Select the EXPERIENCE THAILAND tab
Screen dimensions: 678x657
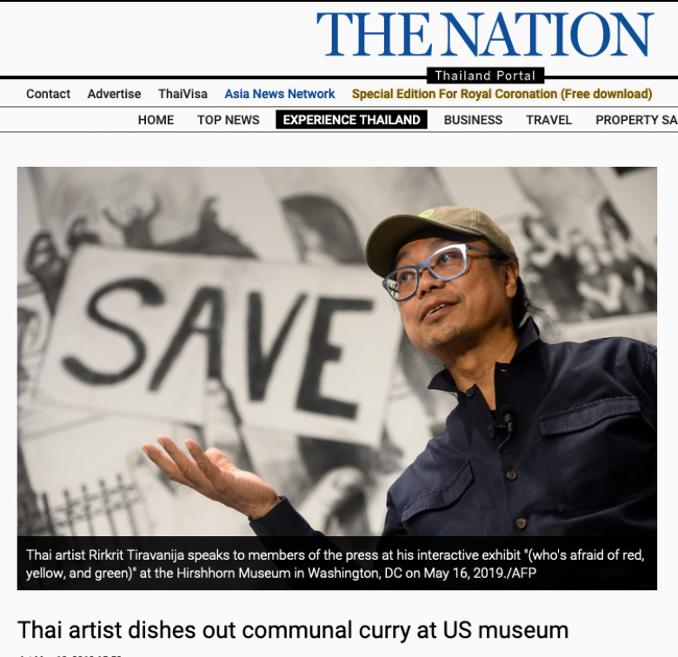[x=351, y=120]
